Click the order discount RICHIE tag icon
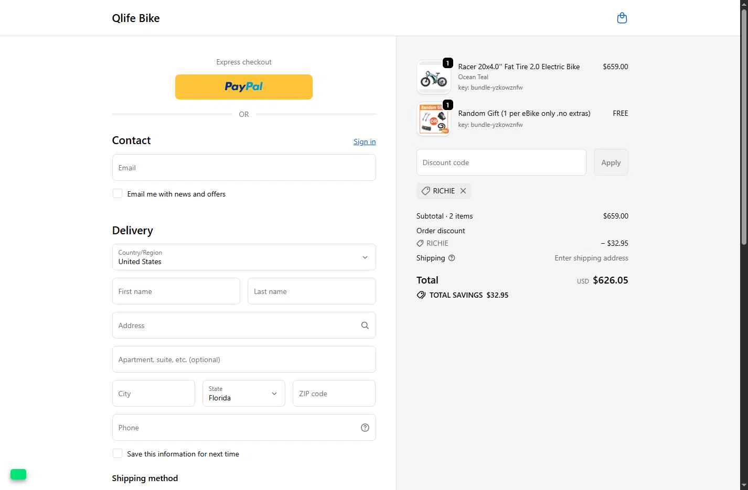The image size is (748, 490). pyautogui.click(x=420, y=243)
